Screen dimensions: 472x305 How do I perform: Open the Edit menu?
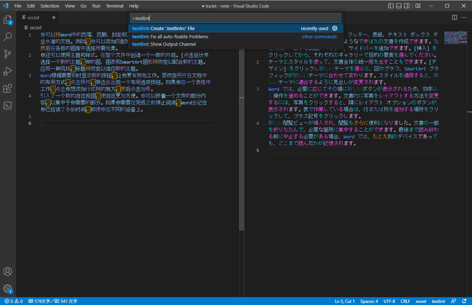[x=31, y=6]
